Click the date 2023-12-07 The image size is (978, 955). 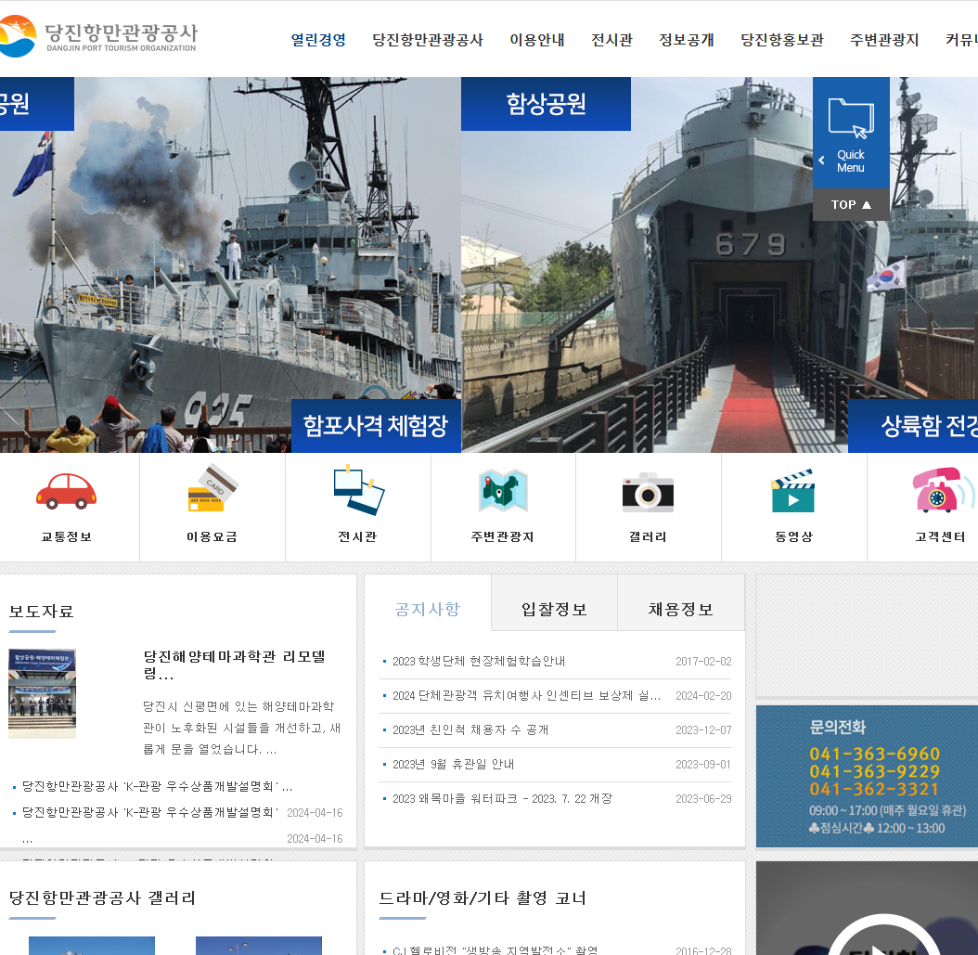pos(703,729)
